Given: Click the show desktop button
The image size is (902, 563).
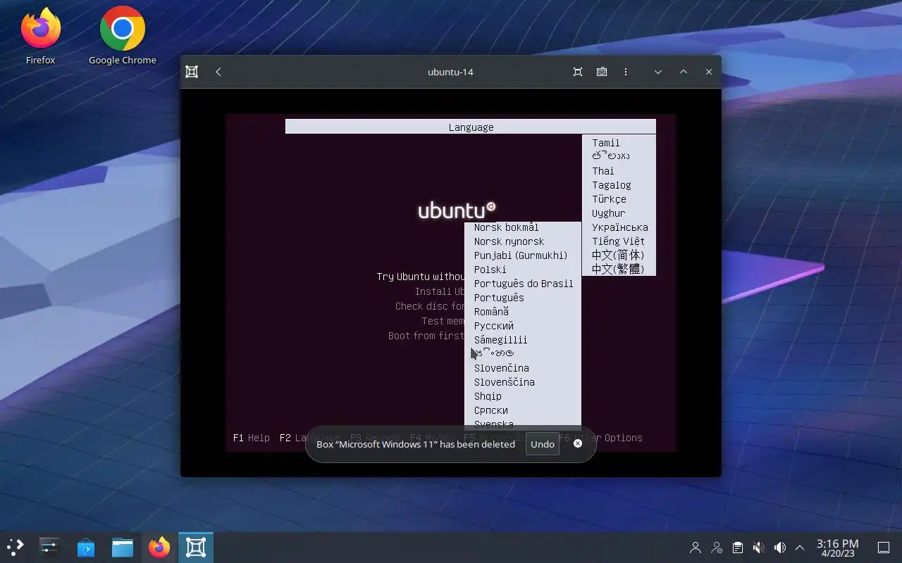Looking at the screenshot, I should 884,548.
